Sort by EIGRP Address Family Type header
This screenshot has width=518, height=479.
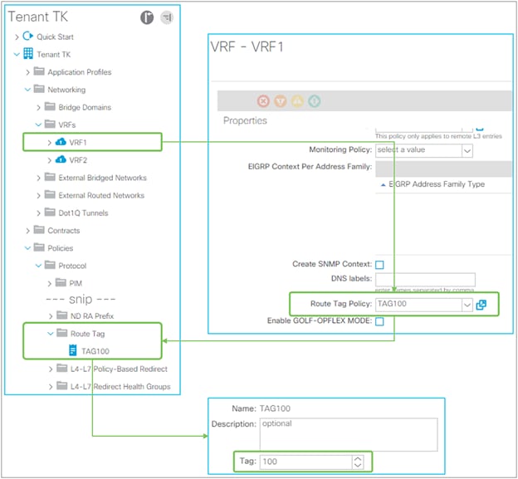(437, 184)
